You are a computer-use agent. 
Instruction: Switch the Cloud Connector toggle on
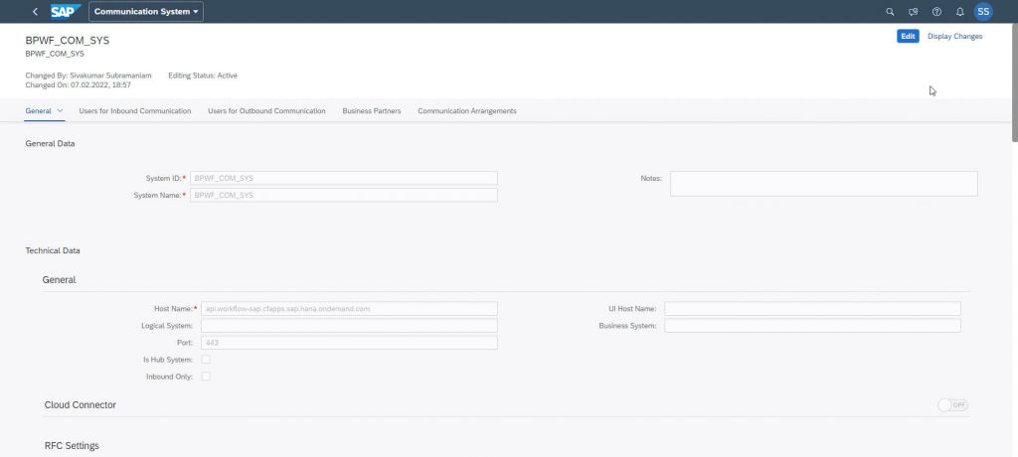pos(952,405)
